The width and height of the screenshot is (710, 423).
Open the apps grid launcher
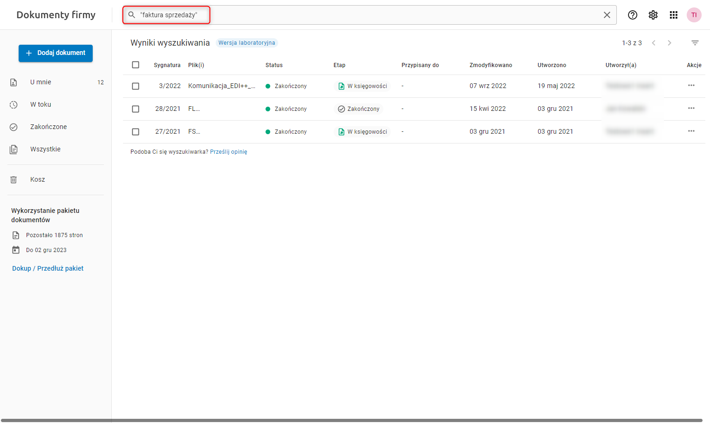[x=674, y=15]
